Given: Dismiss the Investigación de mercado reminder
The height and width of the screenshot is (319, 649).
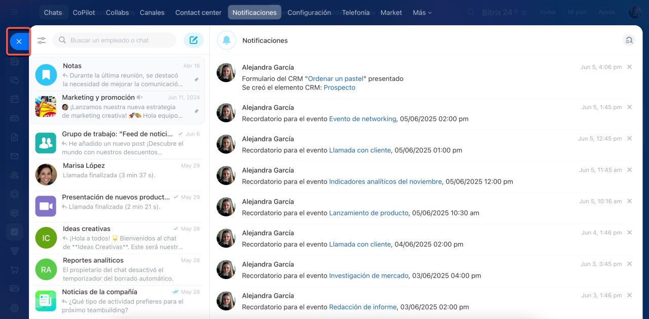Looking at the screenshot, I should pos(629,264).
